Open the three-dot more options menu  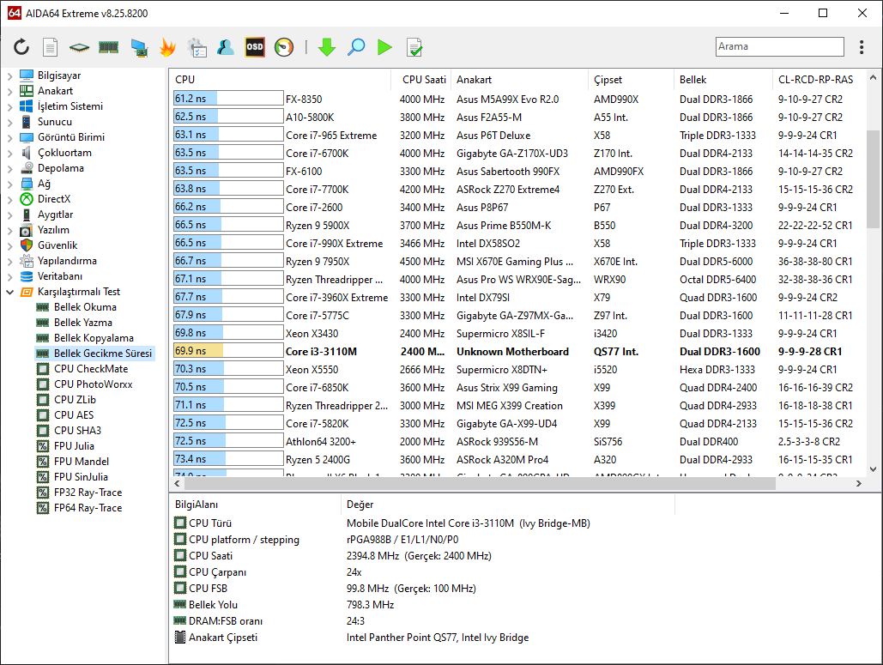[861, 46]
